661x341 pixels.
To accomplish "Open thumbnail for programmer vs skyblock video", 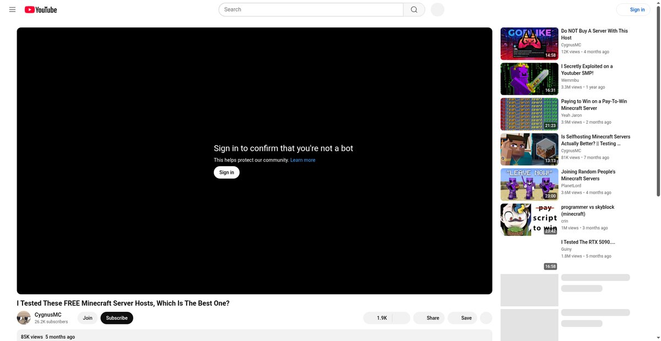I will tap(529, 219).
